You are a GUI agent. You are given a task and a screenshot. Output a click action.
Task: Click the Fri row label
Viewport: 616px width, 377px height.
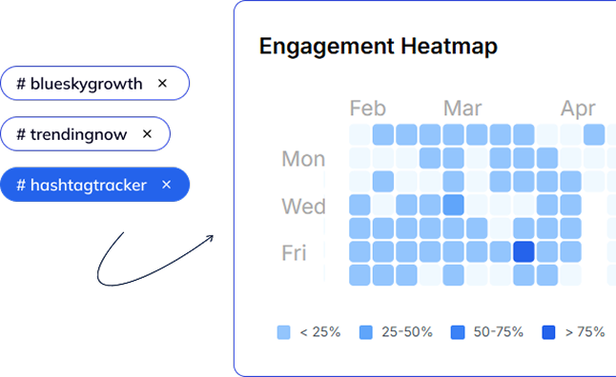point(294,253)
